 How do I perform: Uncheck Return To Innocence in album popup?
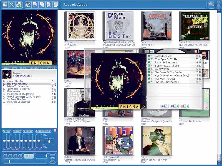(149, 63)
